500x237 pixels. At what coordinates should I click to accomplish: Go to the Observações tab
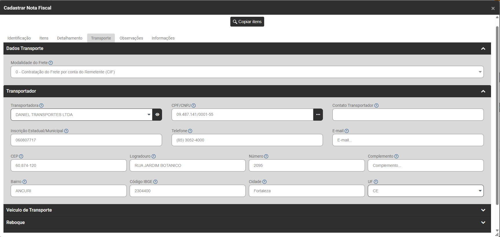click(131, 38)
